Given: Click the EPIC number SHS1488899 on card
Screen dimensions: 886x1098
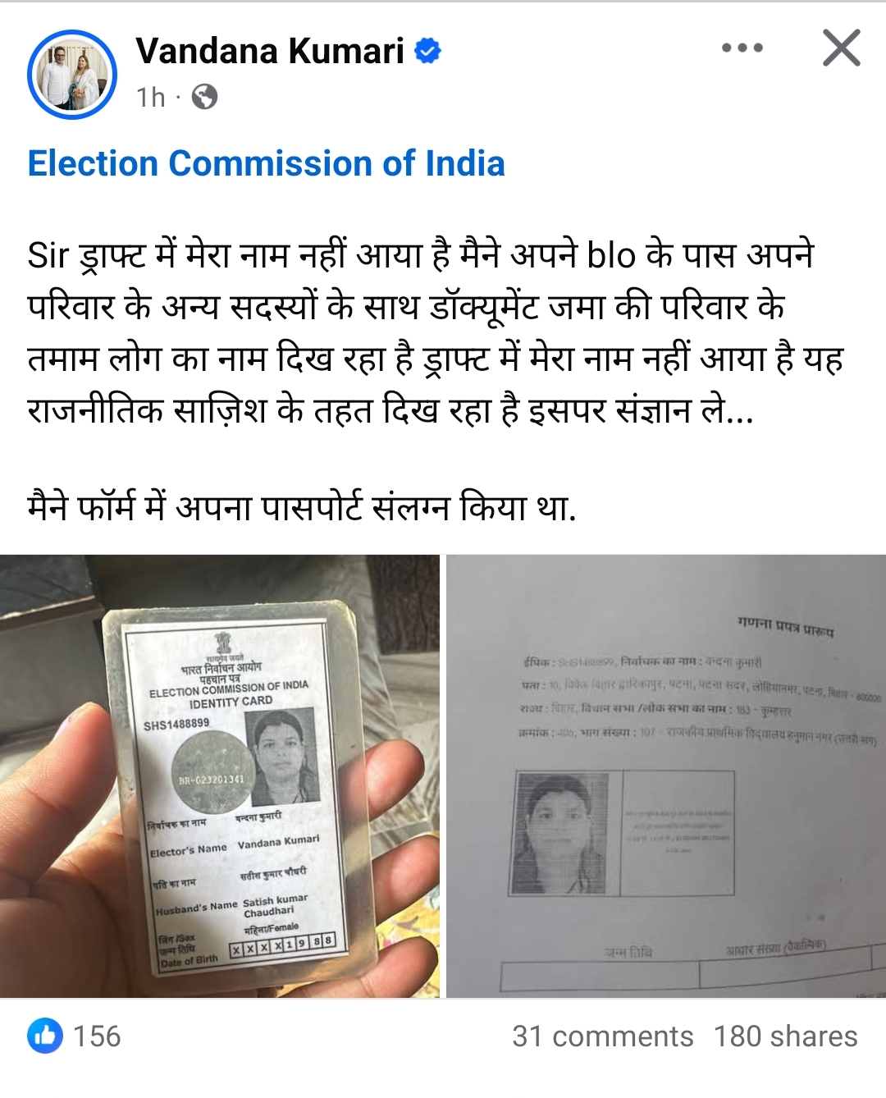Looking at the screenshot, I should pos(176,725).
